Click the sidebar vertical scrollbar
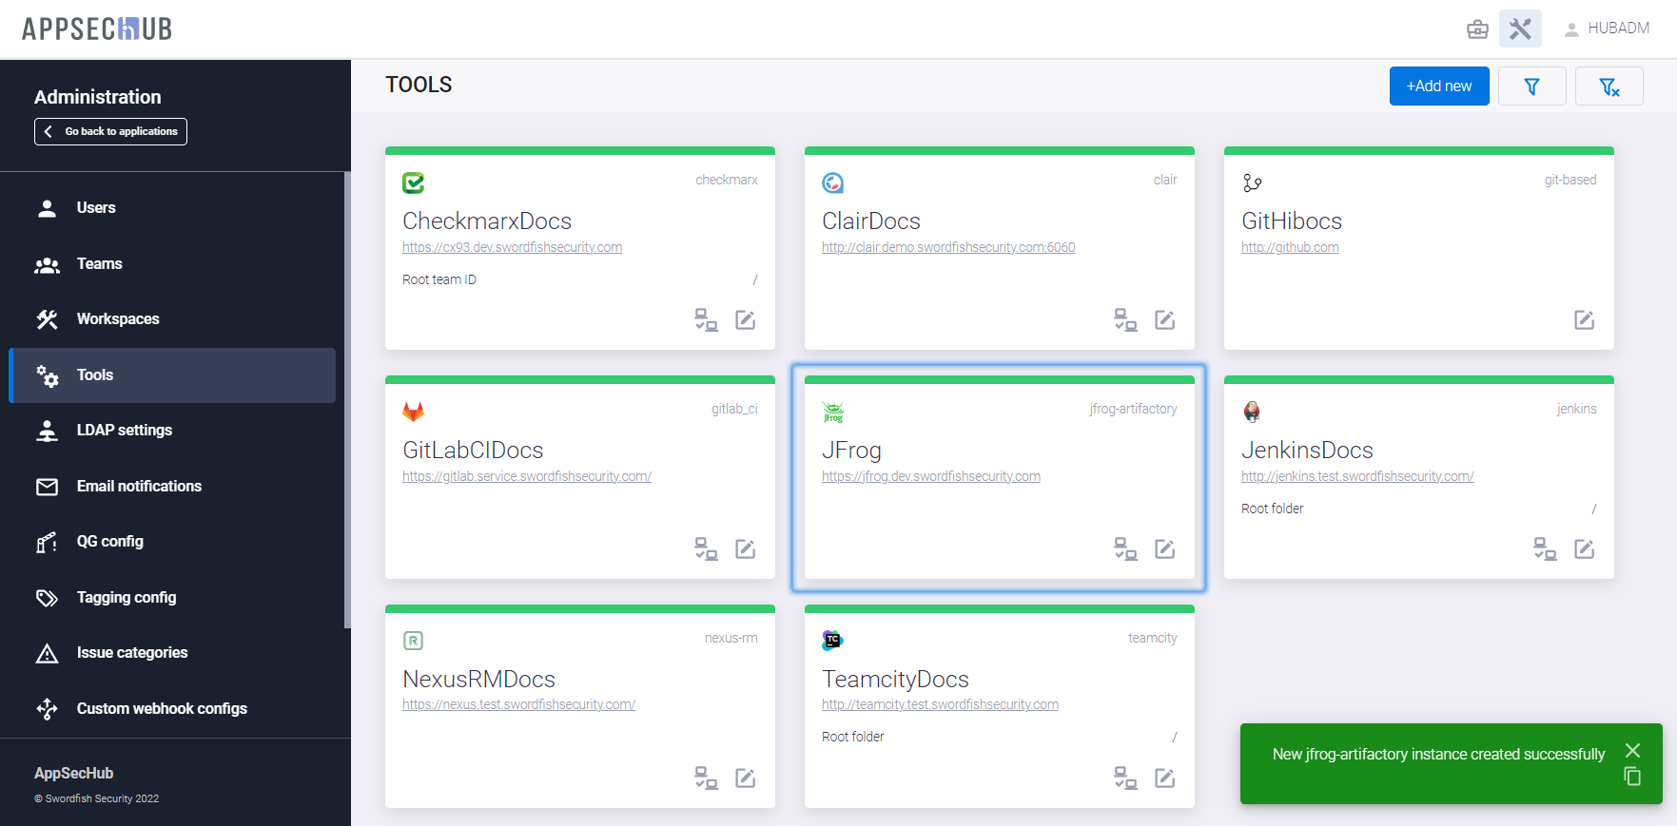Image resolution: width=1677 pixels, height=826 pixels. 347,399
